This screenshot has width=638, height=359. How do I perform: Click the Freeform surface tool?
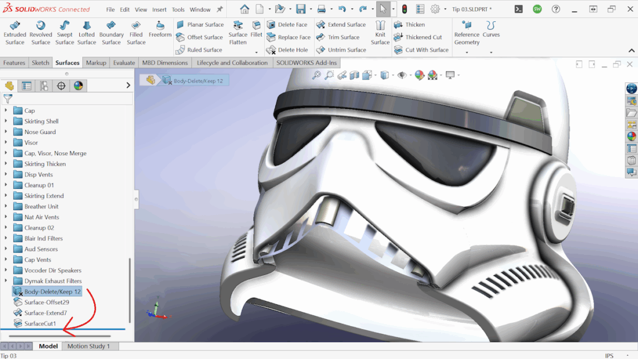point(160,31)
